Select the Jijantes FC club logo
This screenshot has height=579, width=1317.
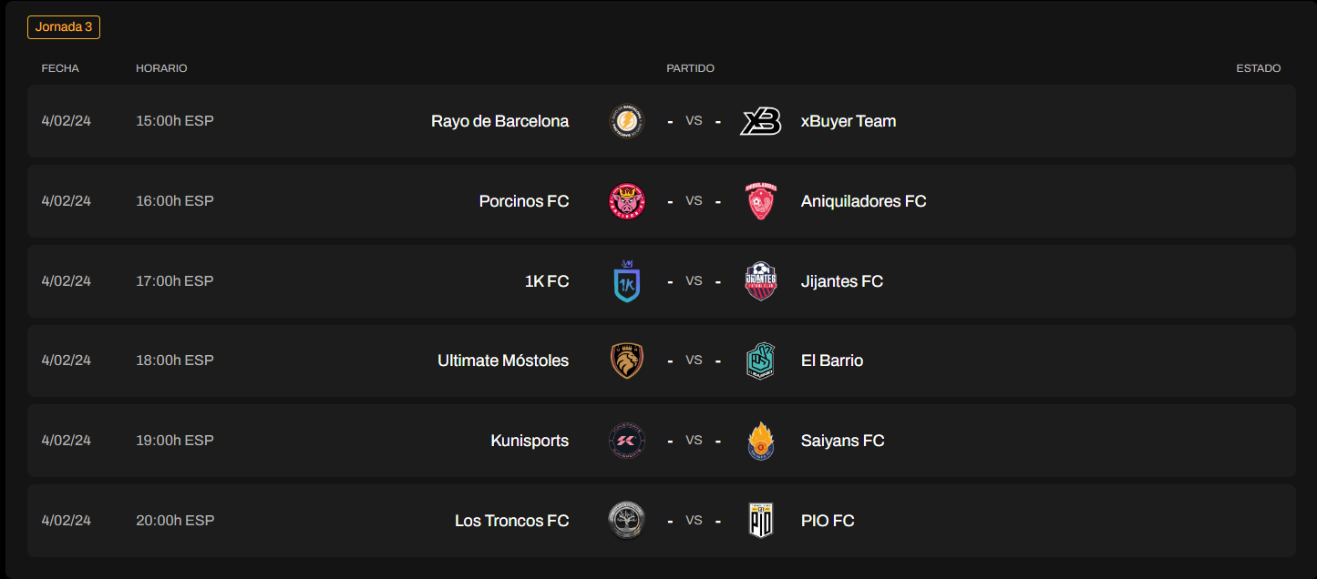761,280
